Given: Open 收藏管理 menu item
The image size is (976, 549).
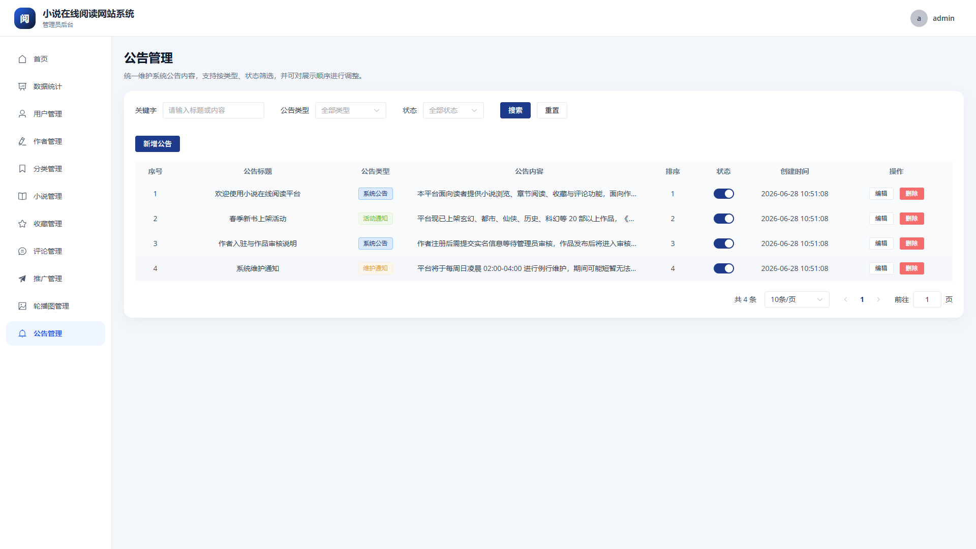Looking at the screenshot, I should pyautogui.click(x=55, y=224).
